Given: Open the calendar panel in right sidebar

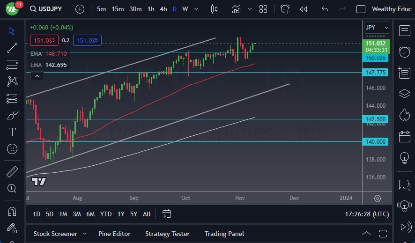Looking at the screenshot, I should pyautogui.click(x=404, y=137).
